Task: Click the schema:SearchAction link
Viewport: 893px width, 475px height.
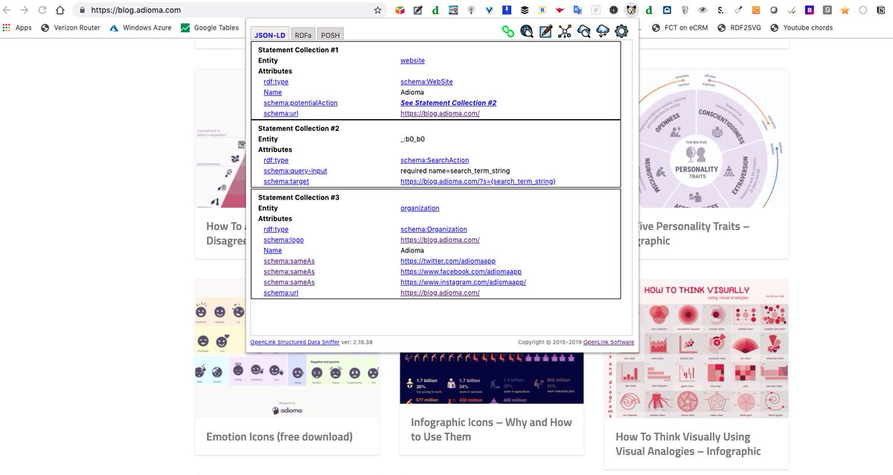Action: (x=435, y=160)
